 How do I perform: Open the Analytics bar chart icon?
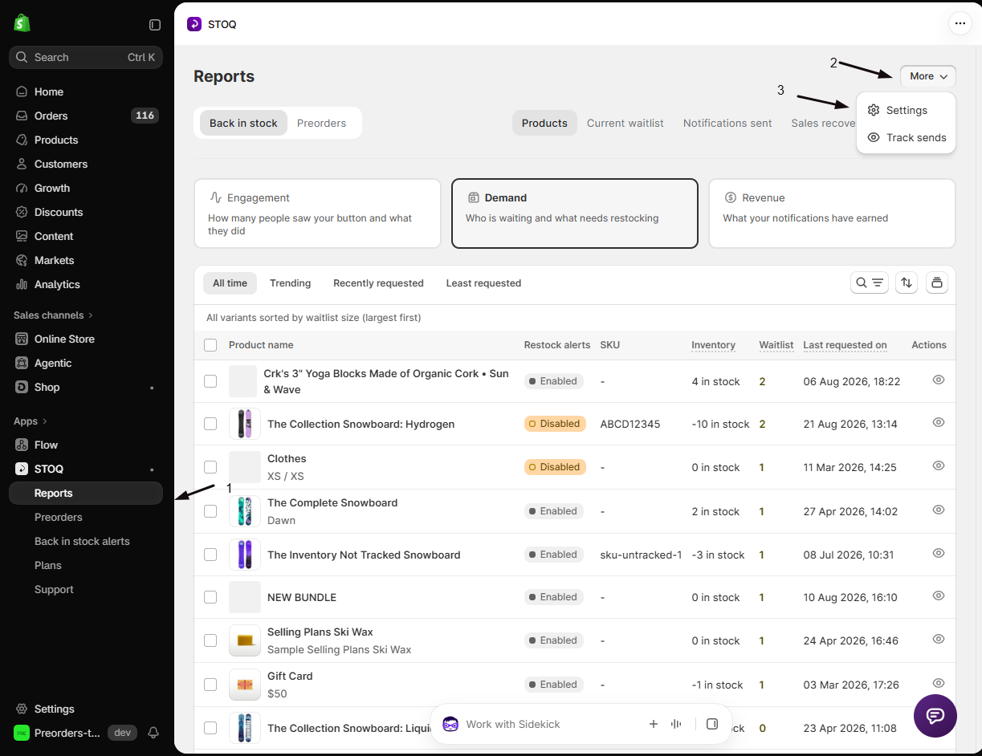(x=22, y=284)
